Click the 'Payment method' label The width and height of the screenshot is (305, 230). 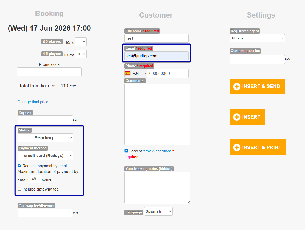[x=33, y=148]
